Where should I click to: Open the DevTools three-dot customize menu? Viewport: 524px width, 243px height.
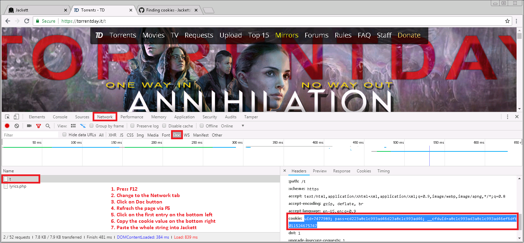pyautogui.click(x=507, y=117)
